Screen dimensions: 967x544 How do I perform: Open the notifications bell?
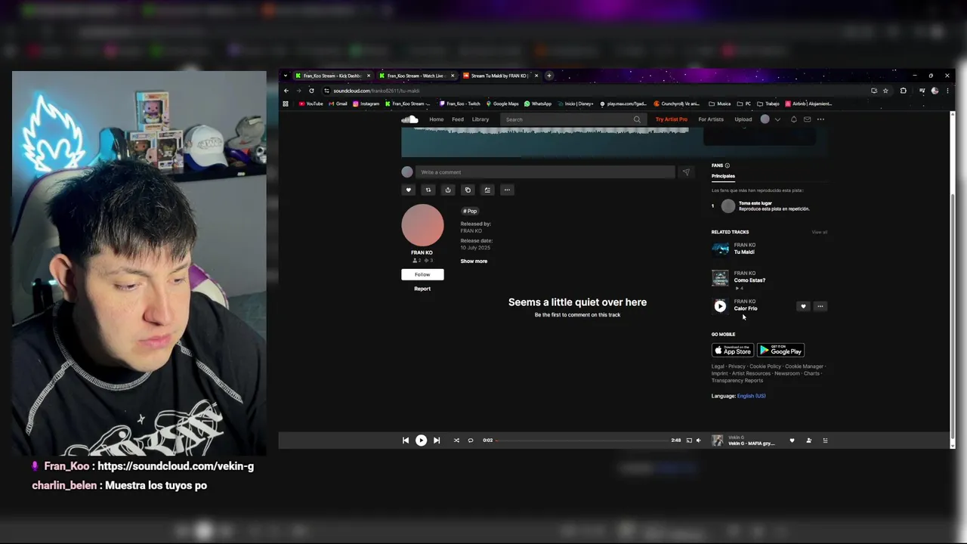pyautogui.click(x=793, y=119)
